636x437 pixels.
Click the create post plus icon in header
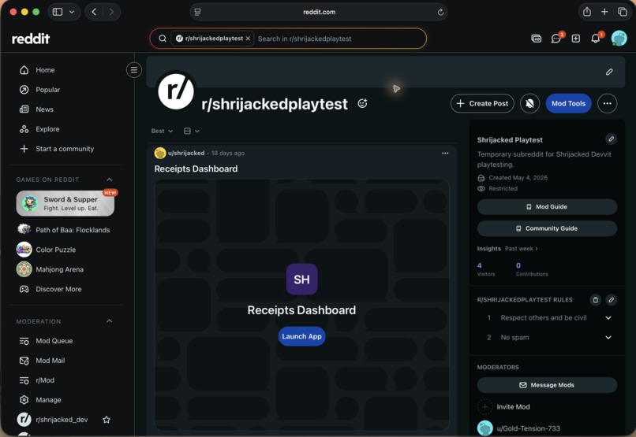pos(575,39)
